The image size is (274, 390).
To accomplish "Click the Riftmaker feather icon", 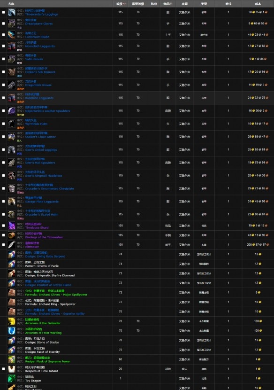I will tap(11, 245).
